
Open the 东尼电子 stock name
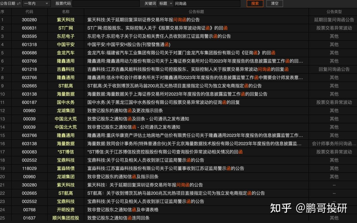pyautogui.click(x=66, y=36)
